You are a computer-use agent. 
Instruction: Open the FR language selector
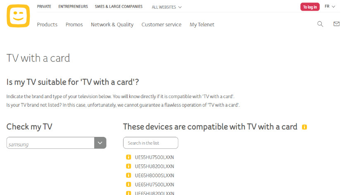[x=330, y=7]
